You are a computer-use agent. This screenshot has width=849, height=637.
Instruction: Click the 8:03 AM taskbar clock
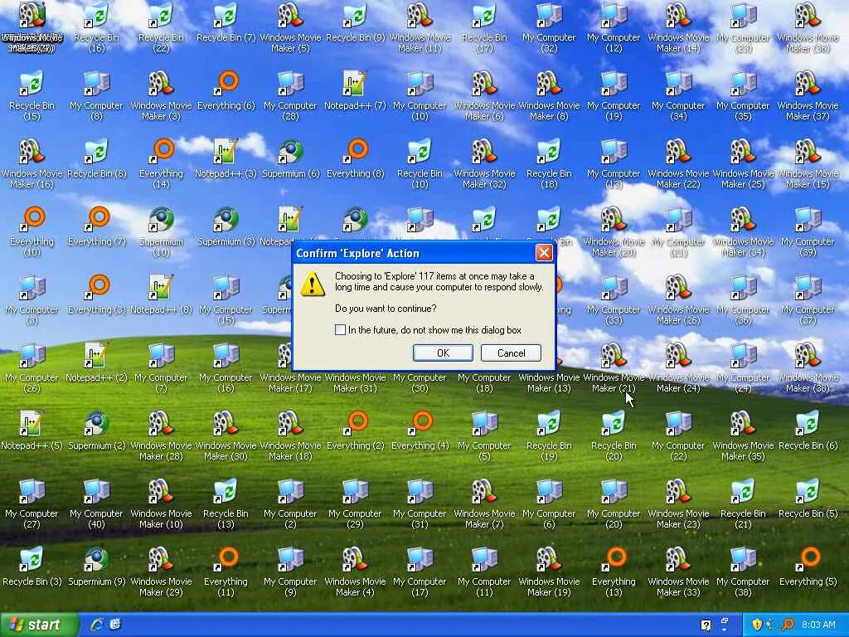[x=818, y=625]
